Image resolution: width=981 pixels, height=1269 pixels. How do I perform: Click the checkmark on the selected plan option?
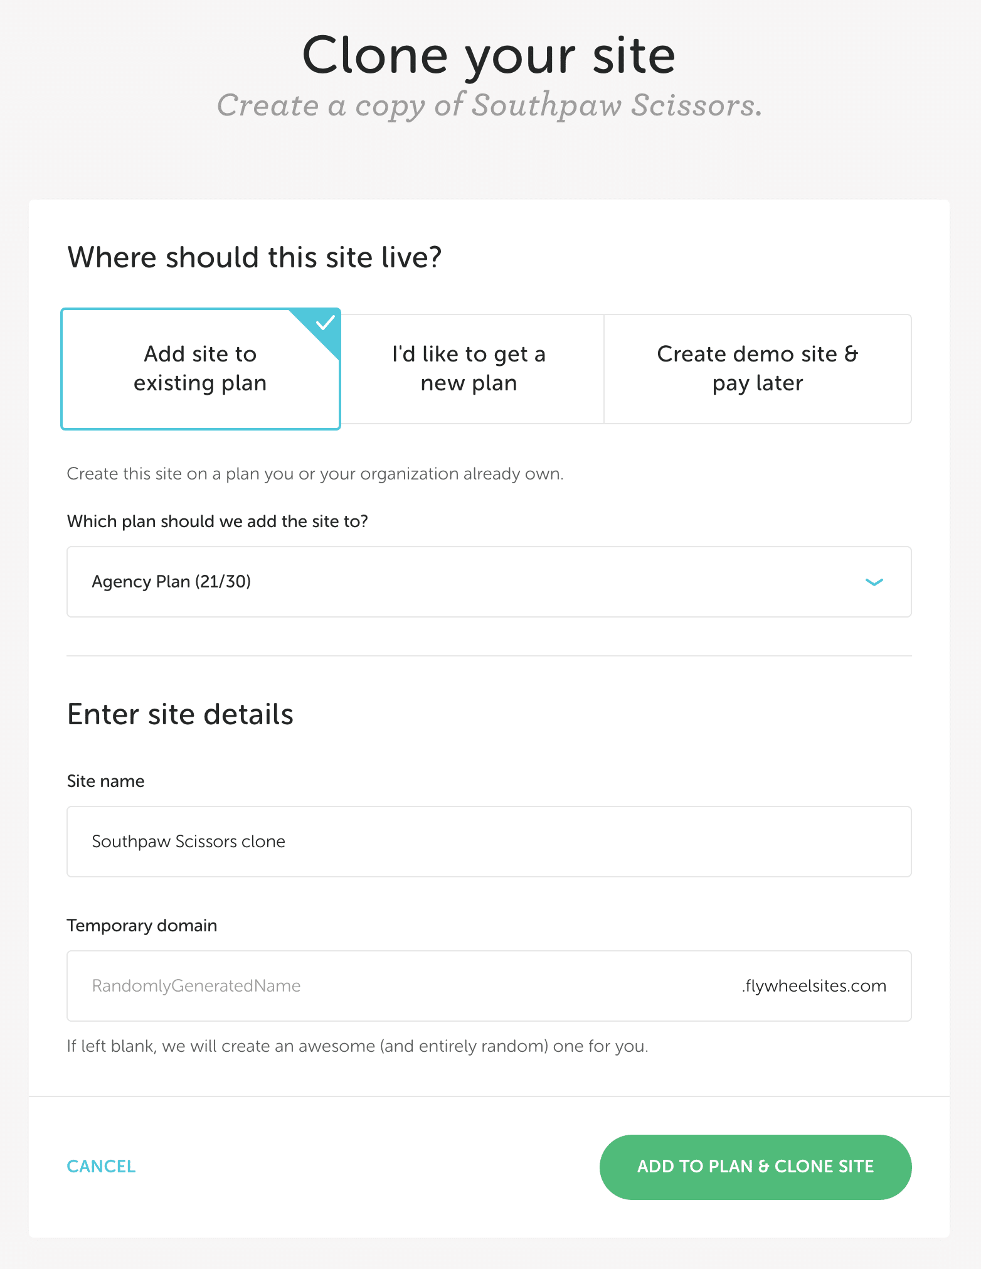click(x=325, y=323)
